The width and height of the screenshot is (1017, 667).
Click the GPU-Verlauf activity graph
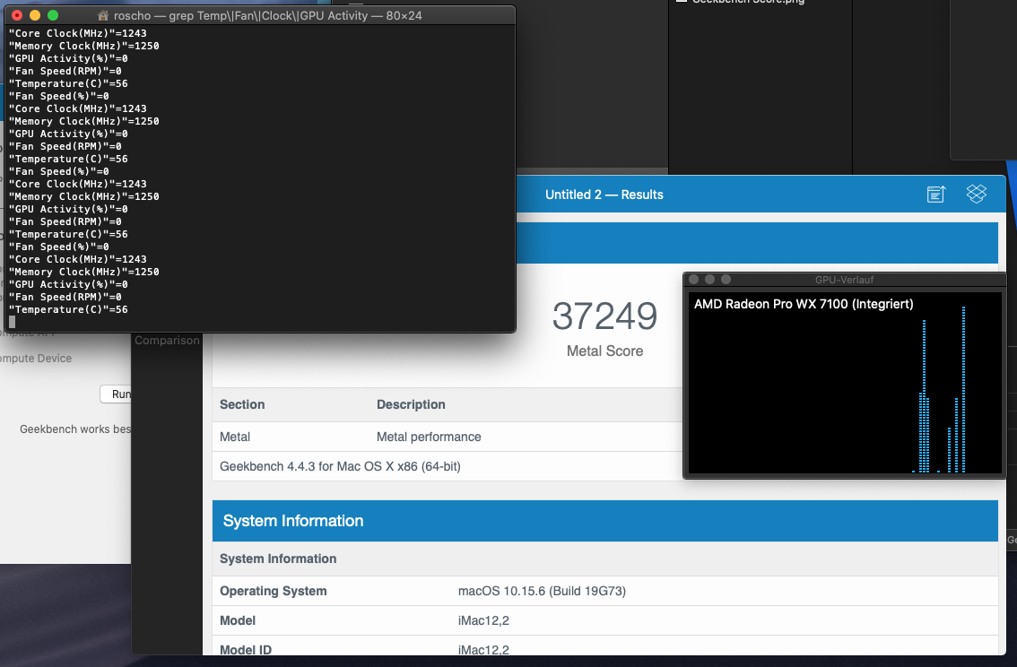(x=845, y=383)
